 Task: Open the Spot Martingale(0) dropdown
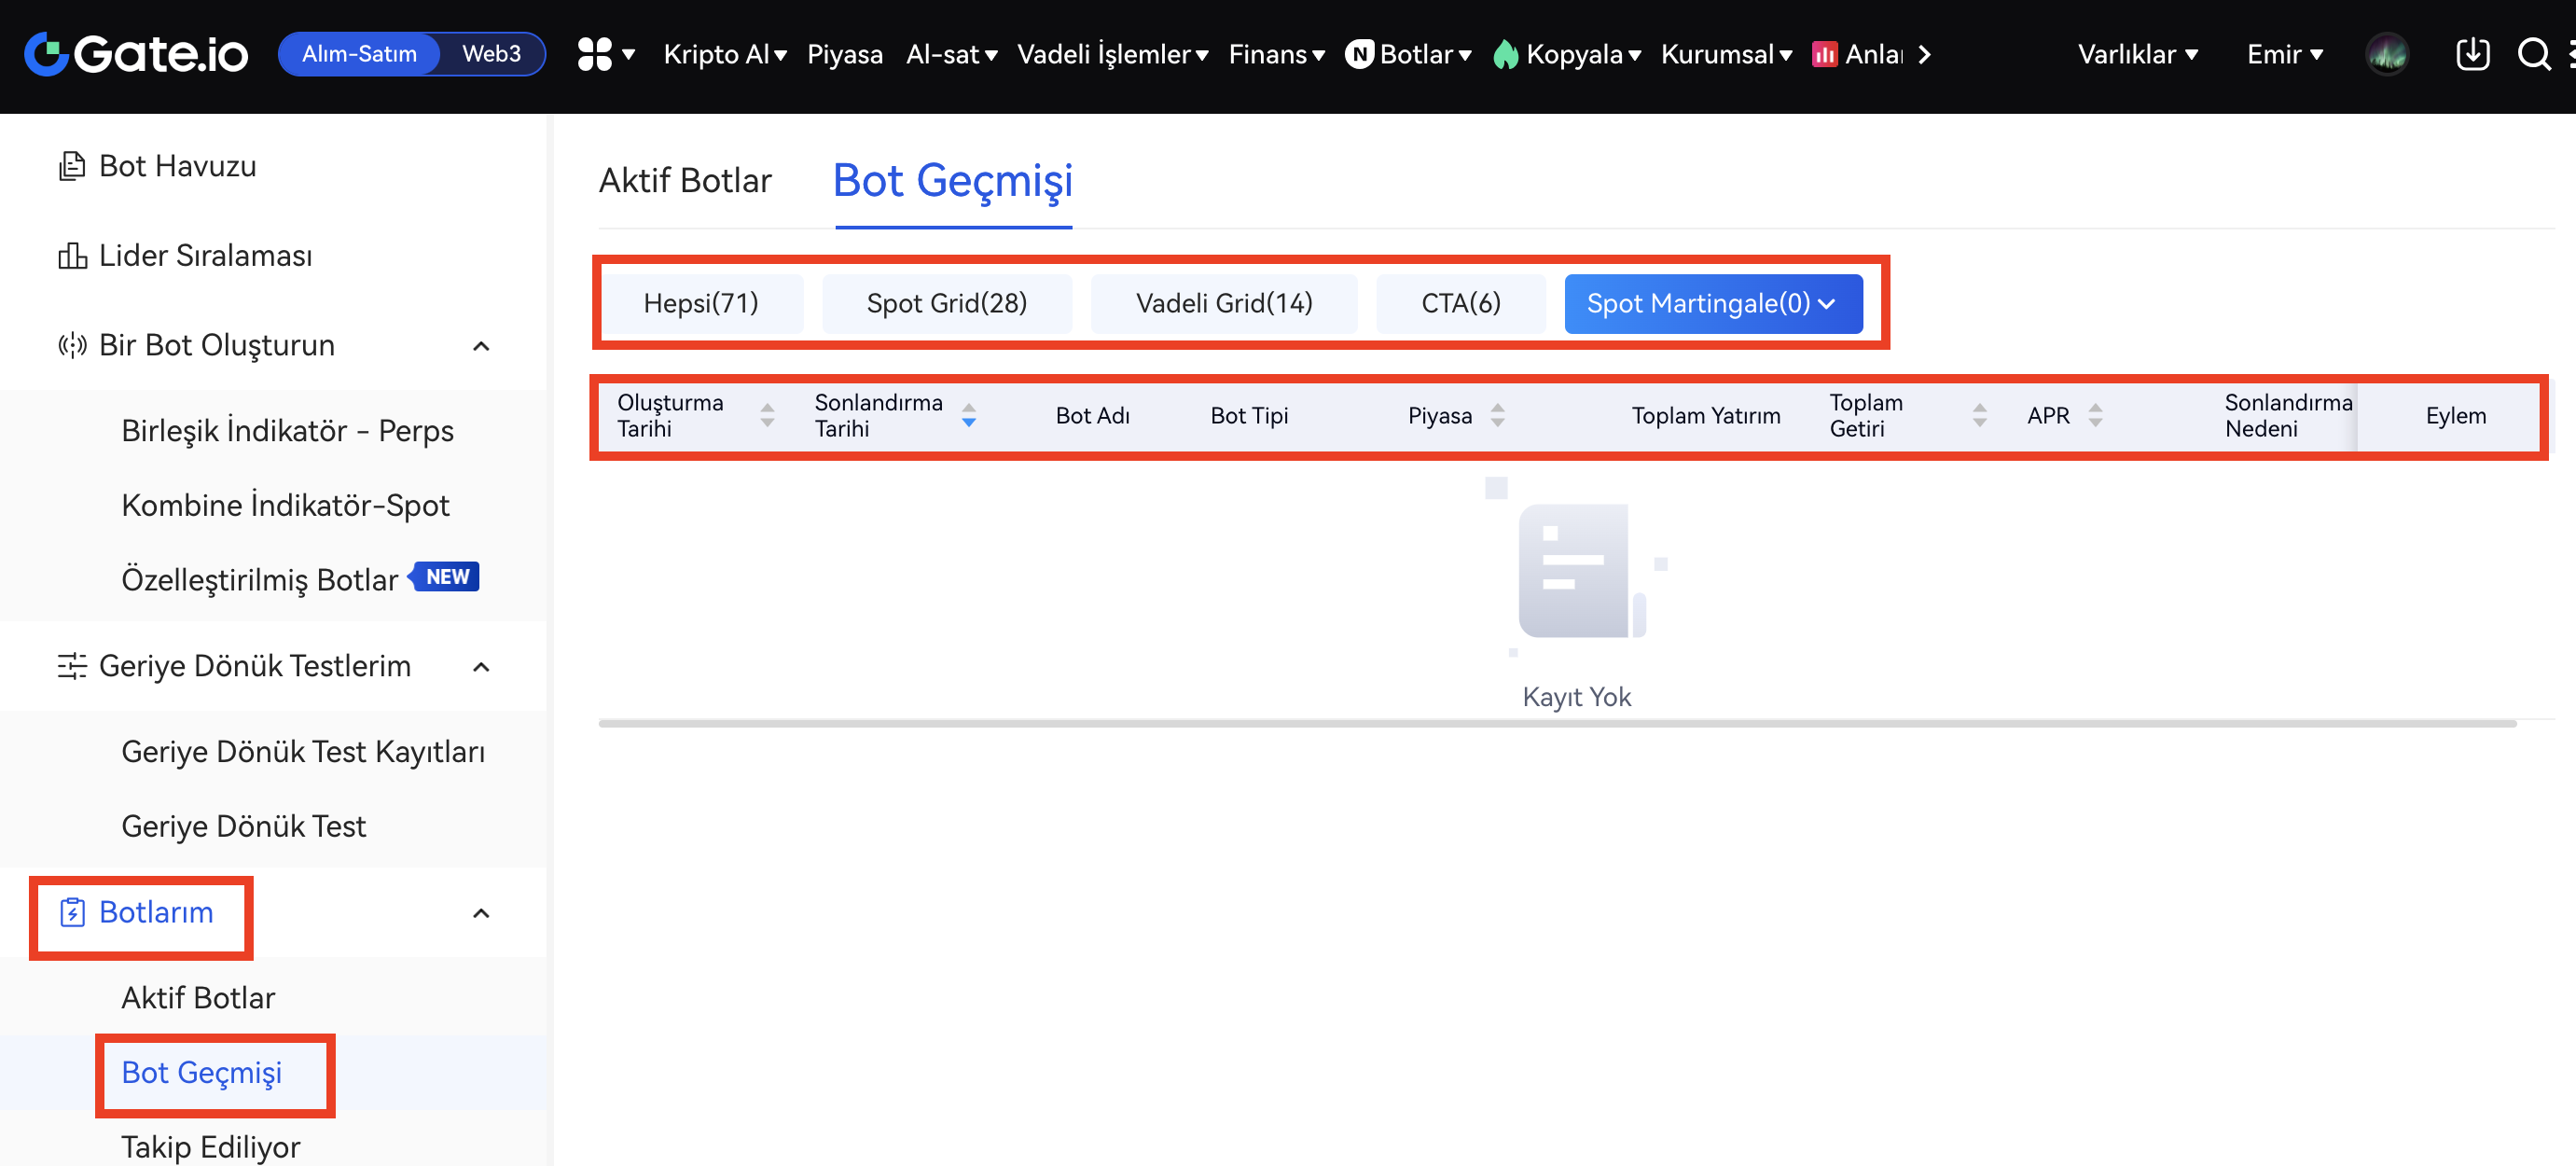coord(1712,303)
